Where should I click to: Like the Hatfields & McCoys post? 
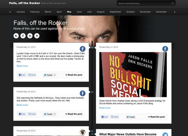tap(22, 114)
